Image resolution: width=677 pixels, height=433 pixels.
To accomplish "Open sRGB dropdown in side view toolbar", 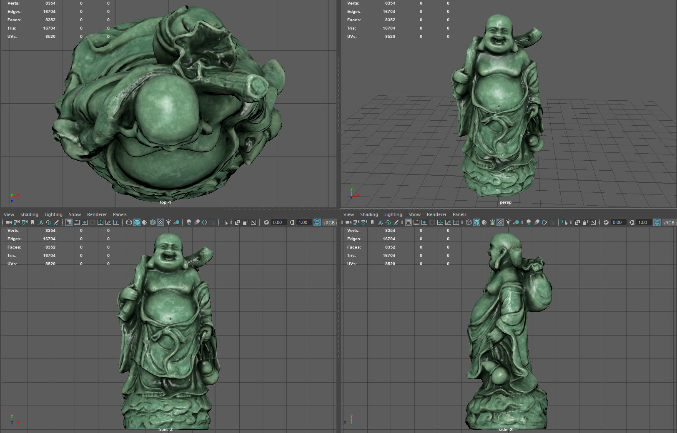I will pyautogui.click(x=669, y=222).
